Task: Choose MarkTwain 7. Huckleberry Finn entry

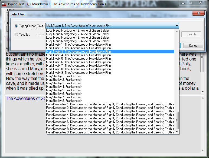Action: pyautogui.click(x=110, y=66)
